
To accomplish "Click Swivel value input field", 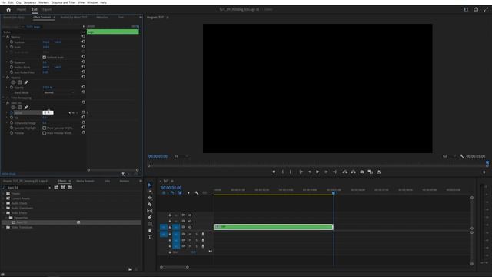I will tap(48, 112).
